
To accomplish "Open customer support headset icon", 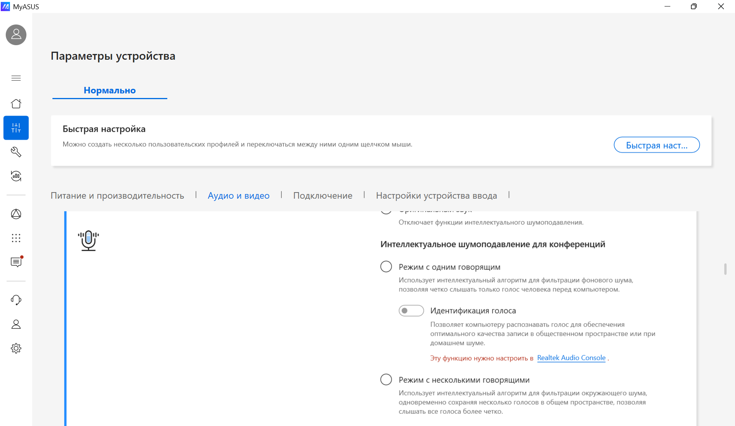I will click(x=16, y=300).
